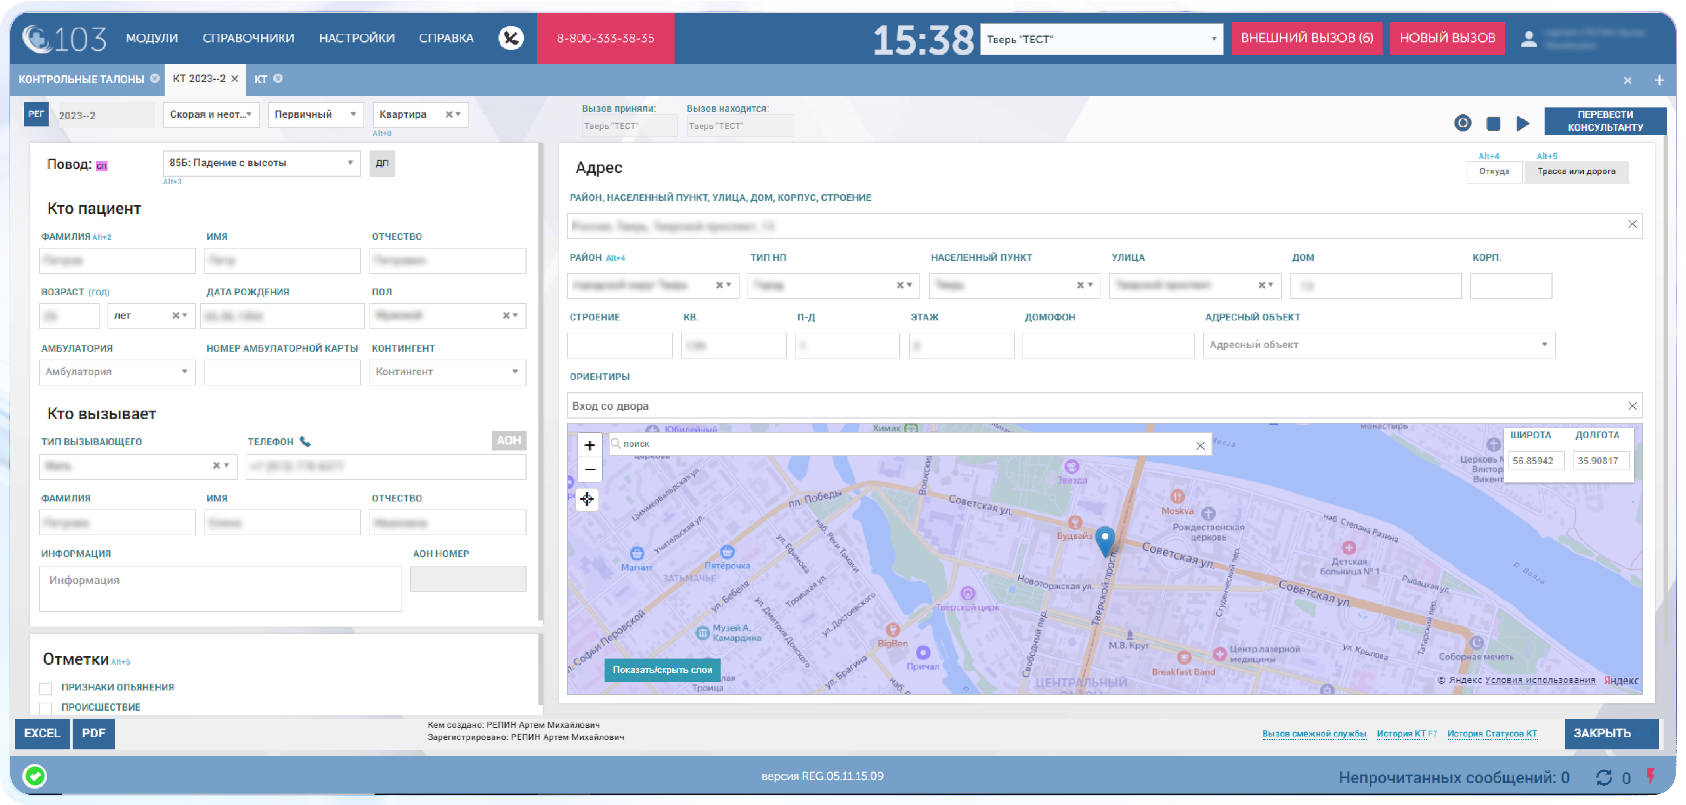1686x805 pixels.
Task: Close the КТ 2023--2 tab
Action: pos(234,78)
